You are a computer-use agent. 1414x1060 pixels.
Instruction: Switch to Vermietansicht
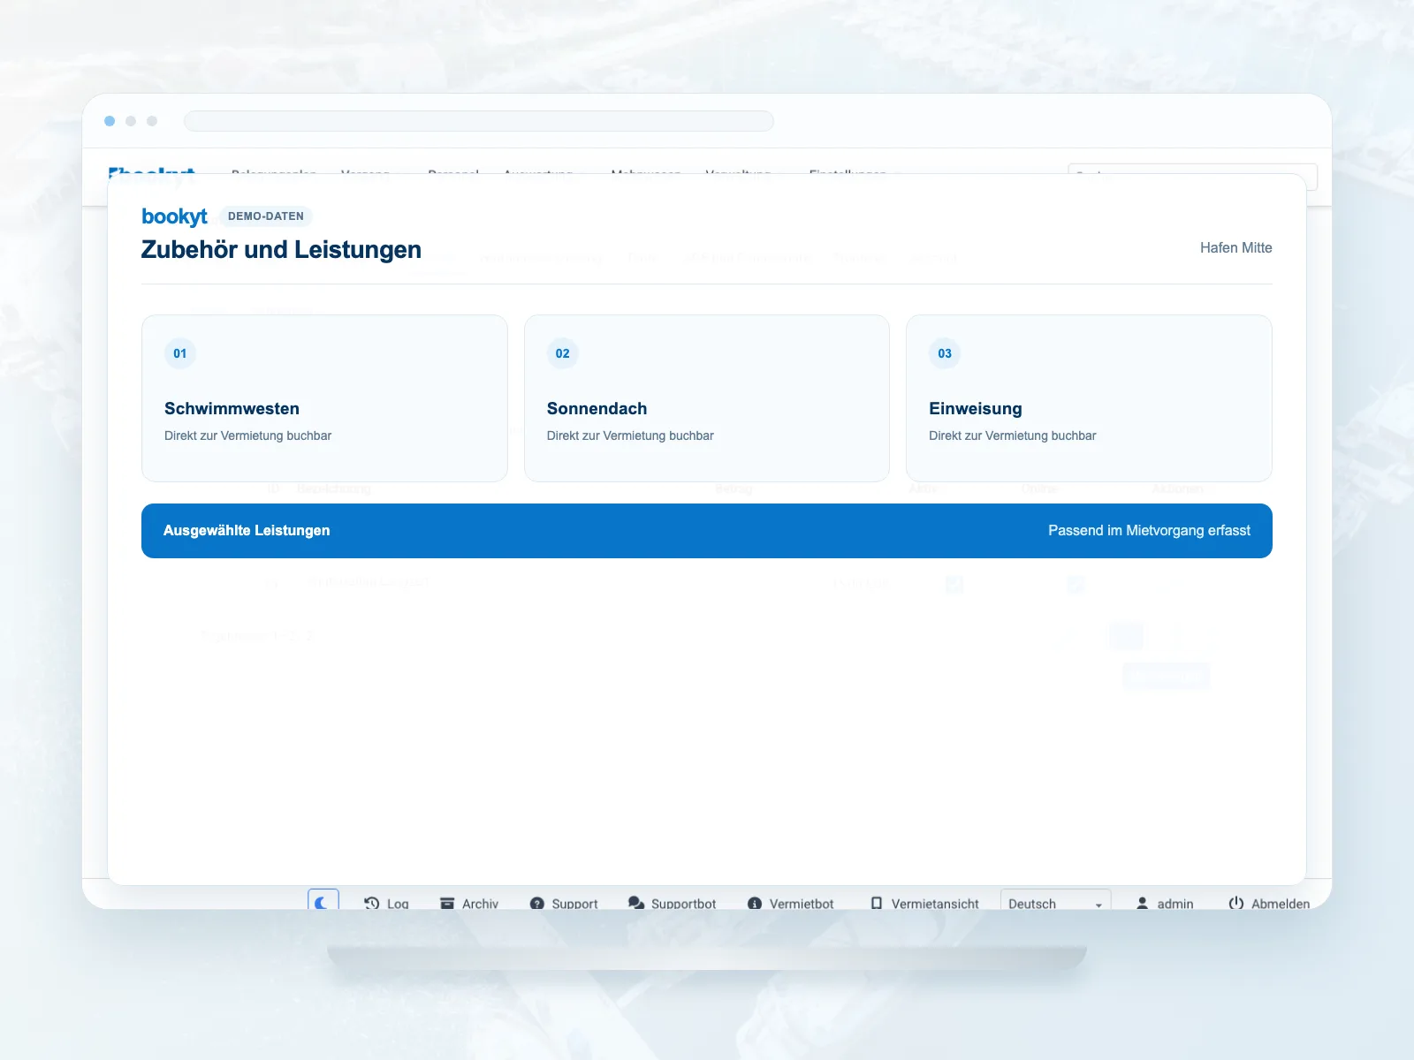[924, 903]
